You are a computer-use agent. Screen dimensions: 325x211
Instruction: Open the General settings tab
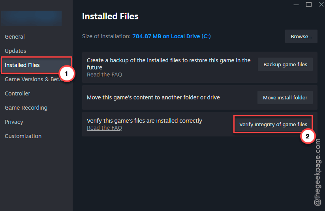click(x=15, y=37)
